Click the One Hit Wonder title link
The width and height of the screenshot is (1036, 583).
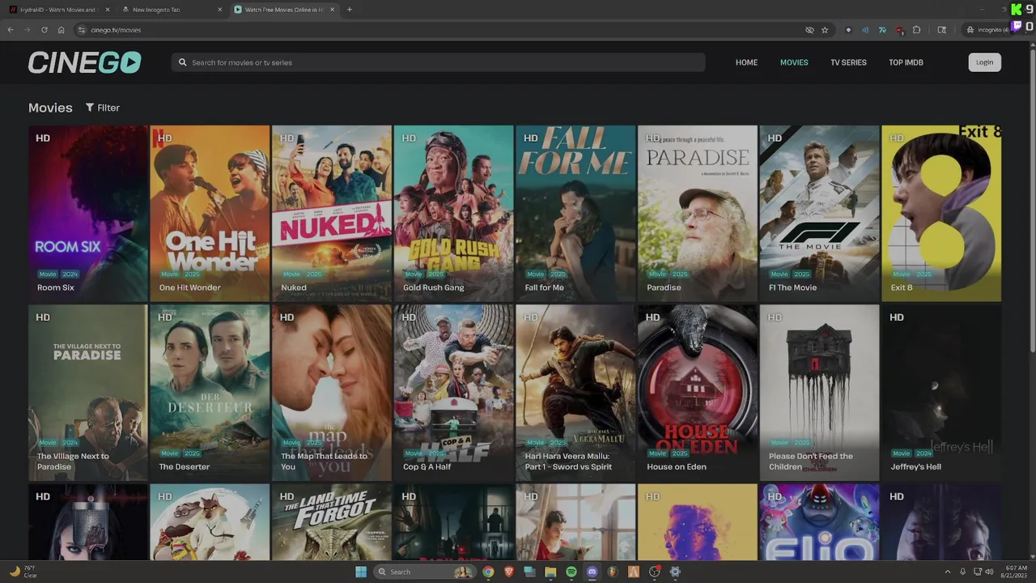pyautogui.click(x=189, y=287)
